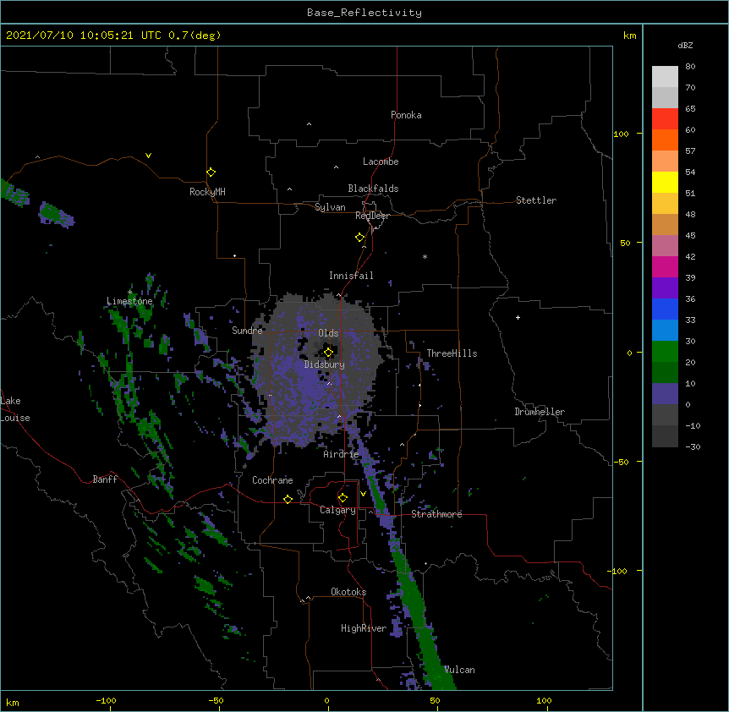
Task: Select the dark green 10–20 dBZ legend swatch
Action: 665,373
